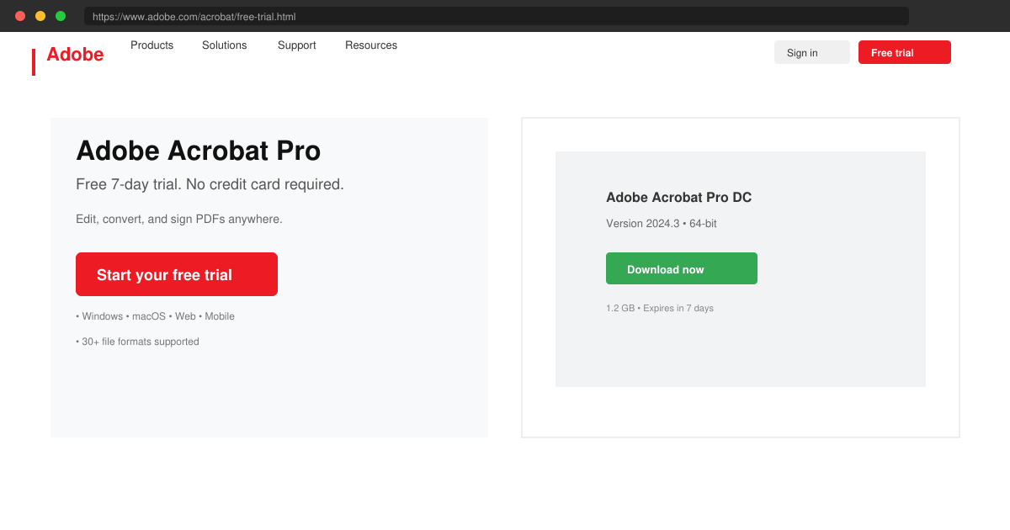This screenshot has width=1010, height=530.
Task: Click the Adobe Acrobat Pro heading
Action: click(199, 151)
